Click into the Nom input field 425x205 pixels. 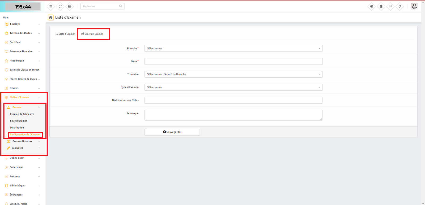pyautogui.click(x=233, y=62)
